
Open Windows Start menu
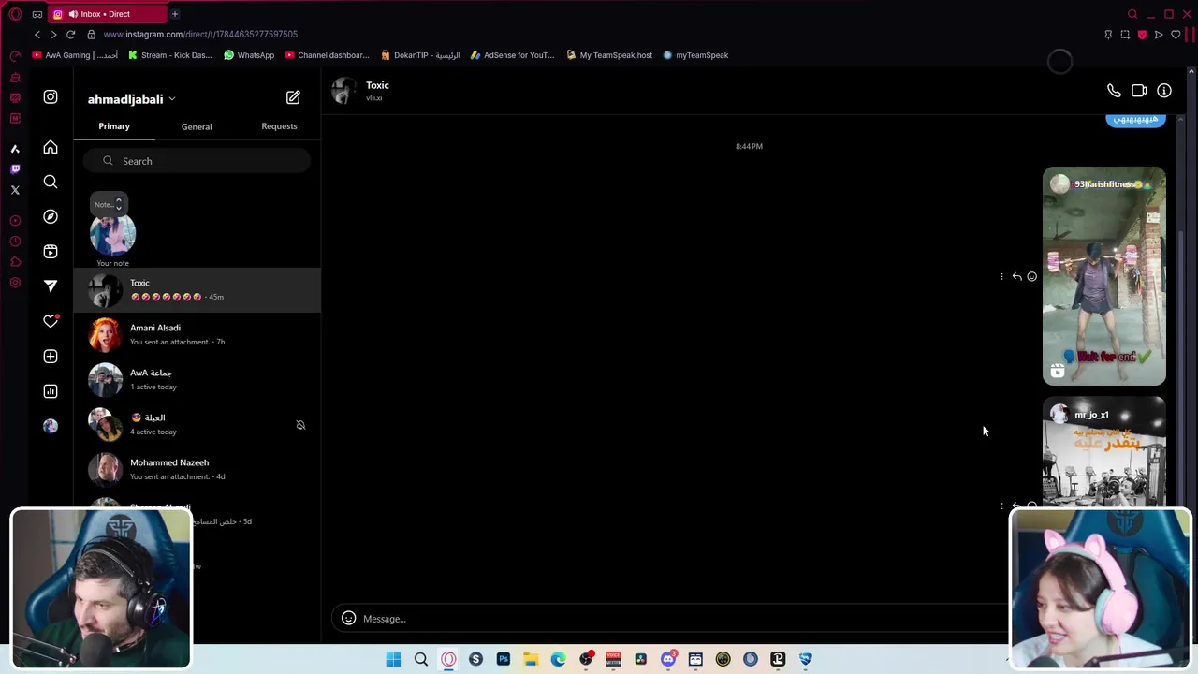pos(393,659)
